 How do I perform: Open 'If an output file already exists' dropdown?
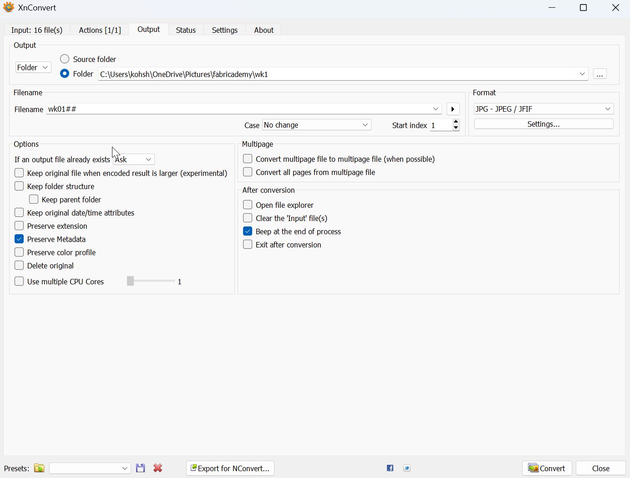[x=134, y=159]
